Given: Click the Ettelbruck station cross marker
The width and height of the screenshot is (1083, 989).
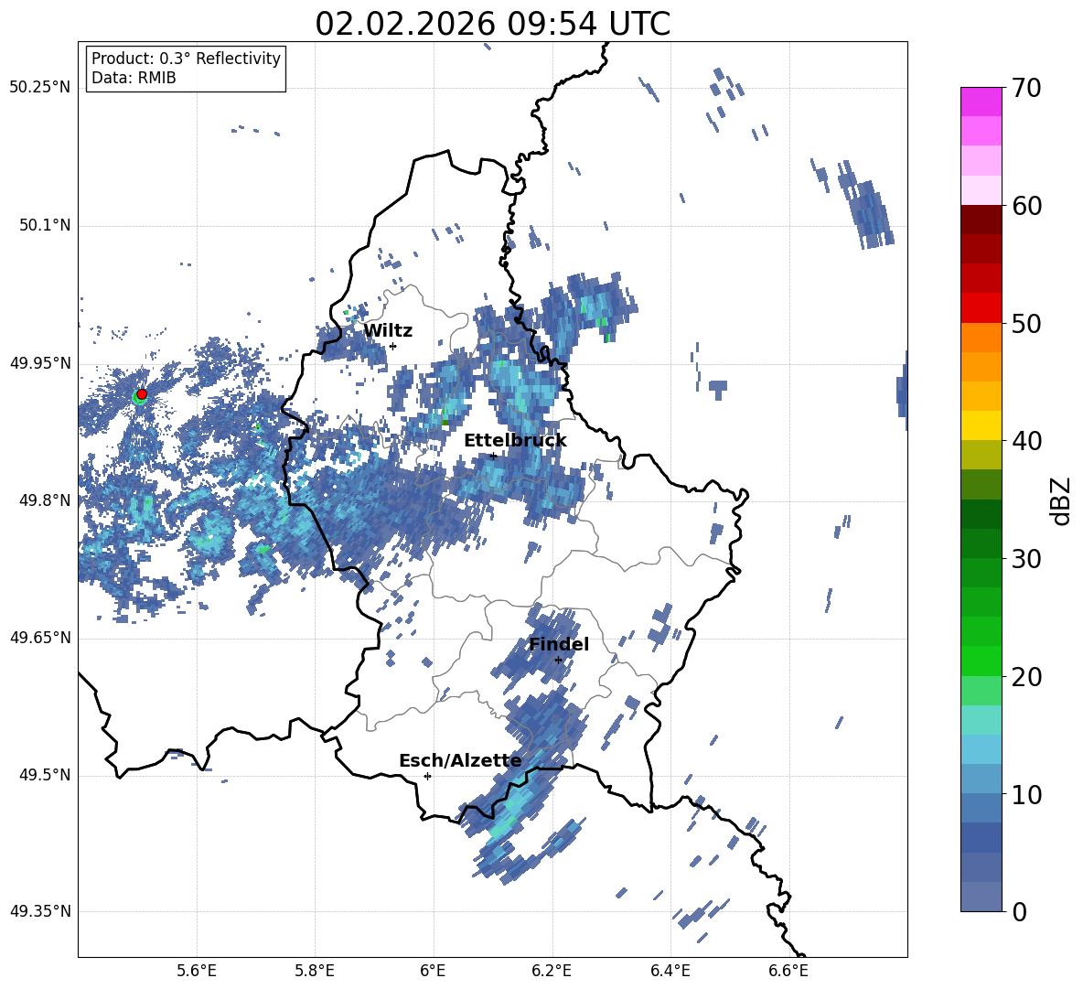Looking at the screenshot, I should (493, 456).
